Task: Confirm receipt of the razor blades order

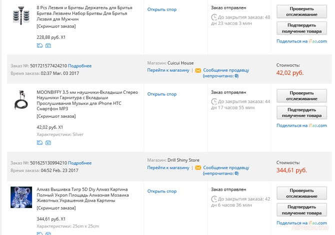Action: [301, 28]
